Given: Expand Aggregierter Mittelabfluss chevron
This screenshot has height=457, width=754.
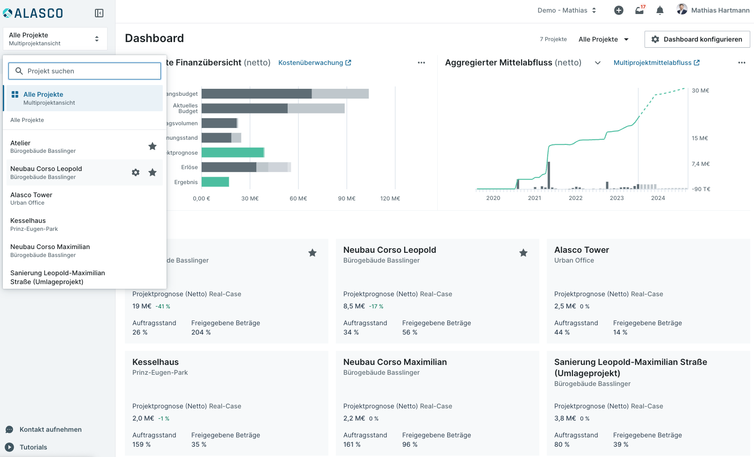Looking at the screenshot, I should pyautogui.click(x=598, y=63).
